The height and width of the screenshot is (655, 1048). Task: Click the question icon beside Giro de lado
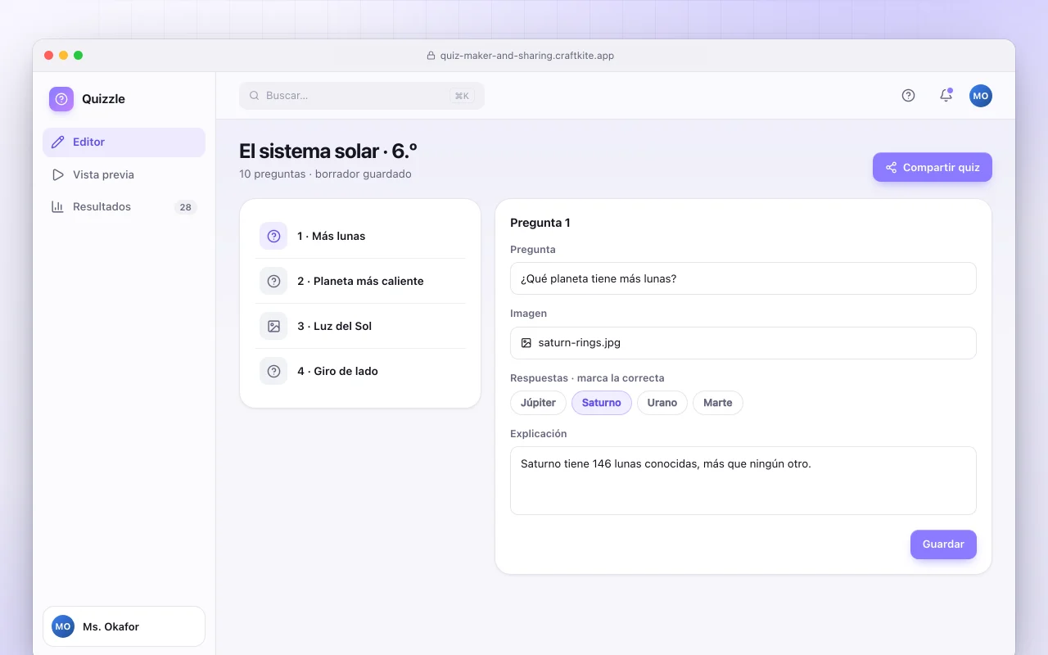point(273,371)
